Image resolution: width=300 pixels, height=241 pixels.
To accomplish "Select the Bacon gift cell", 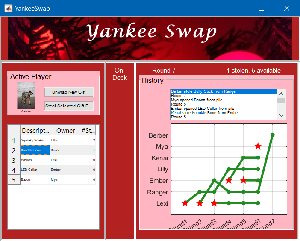I will 35,179.
